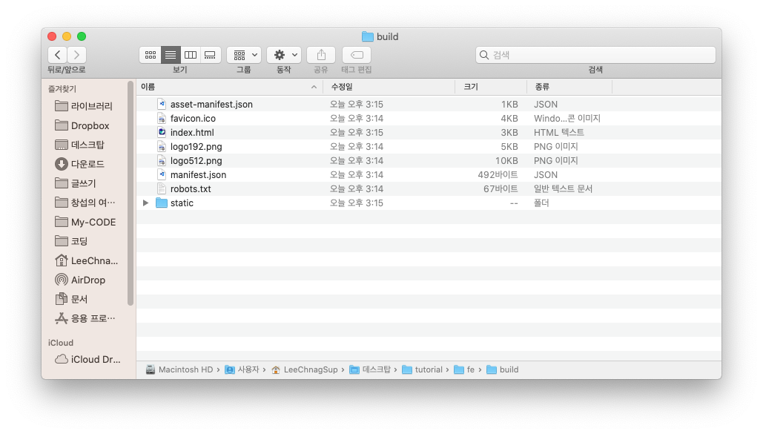
Task: Expand the static folder disclosure triangle
Action: coord(145,203)
